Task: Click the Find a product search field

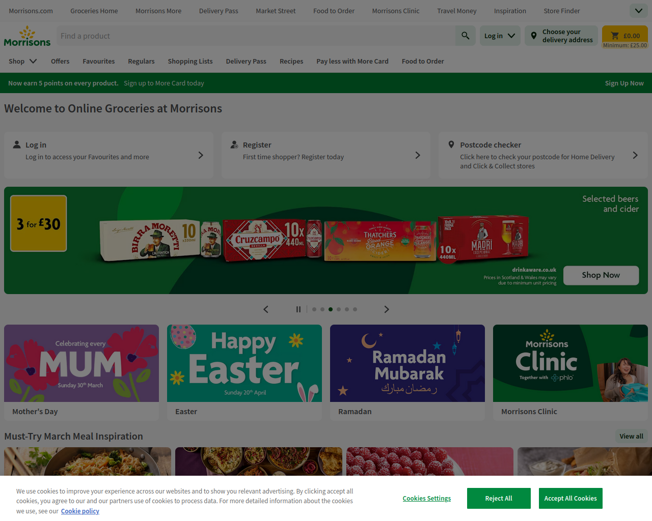Action: [256, 36]
